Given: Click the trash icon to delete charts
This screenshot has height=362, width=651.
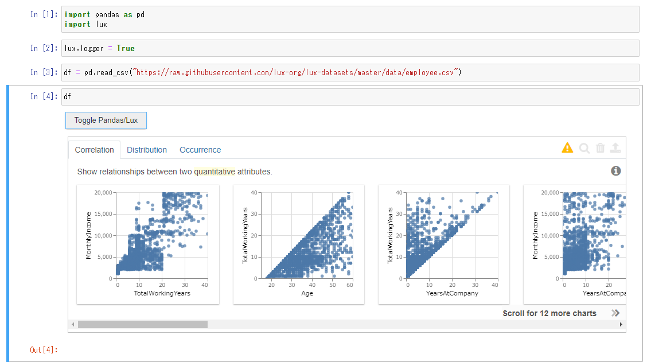Looking at the screenshot, I should pos(600,147).
